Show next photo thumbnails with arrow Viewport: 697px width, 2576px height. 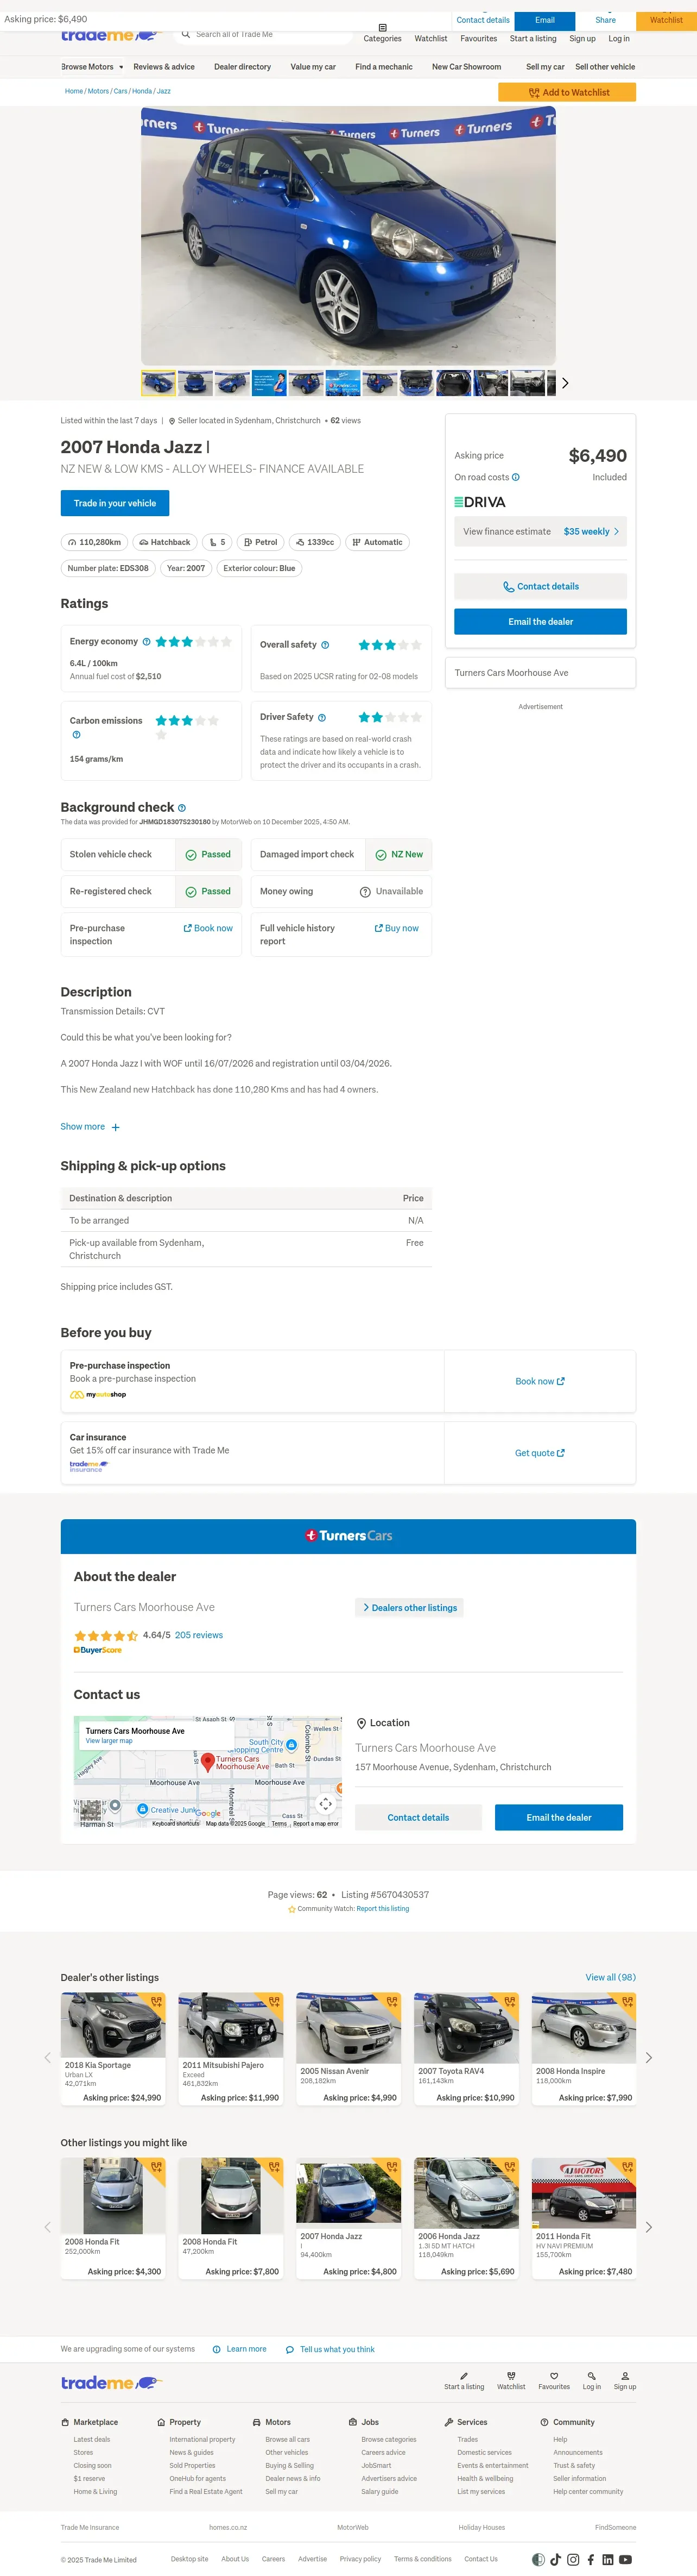[565, 383]
